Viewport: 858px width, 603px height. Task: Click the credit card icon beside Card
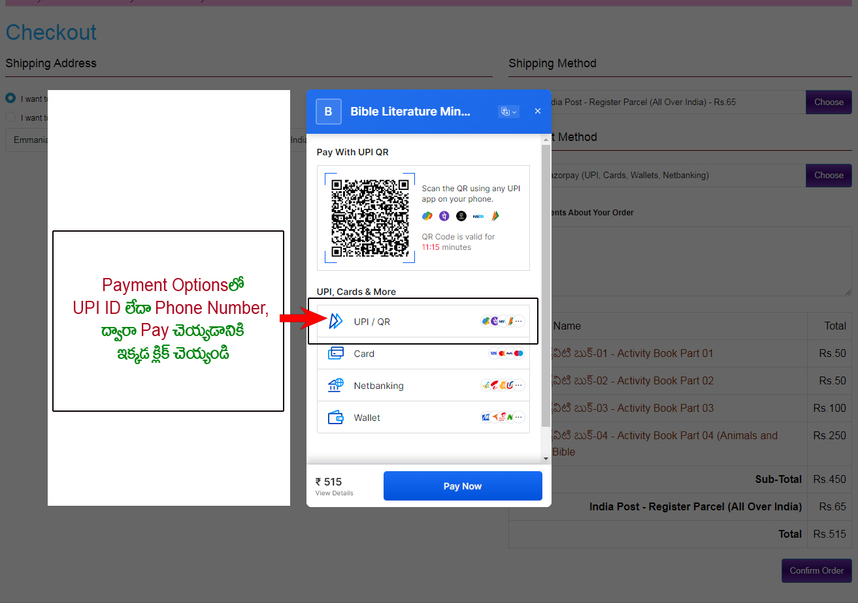pos(336,353)
